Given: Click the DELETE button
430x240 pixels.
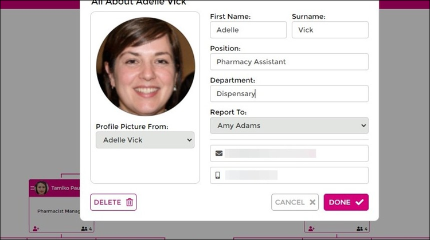Looking at the screenshot, I should 114,202.
